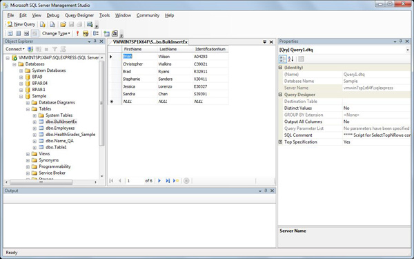Collapse the (Identity) property category
The image size is (414, 259).
280,68
